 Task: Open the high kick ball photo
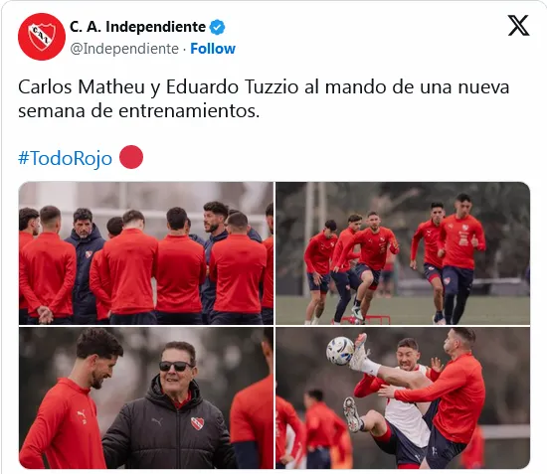403,397
